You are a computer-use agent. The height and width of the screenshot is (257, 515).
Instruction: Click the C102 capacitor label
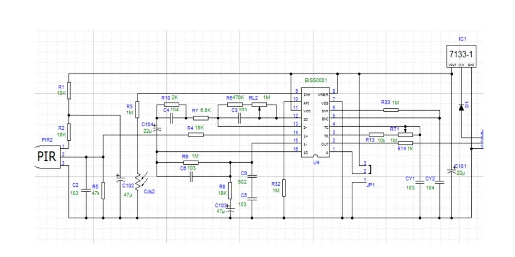128,185
